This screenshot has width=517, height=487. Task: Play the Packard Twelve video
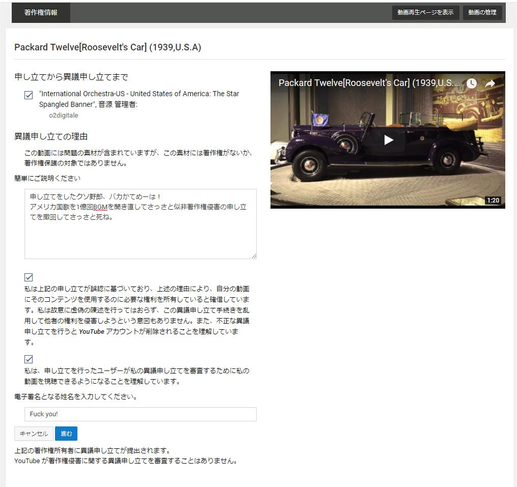coord(389,140)
